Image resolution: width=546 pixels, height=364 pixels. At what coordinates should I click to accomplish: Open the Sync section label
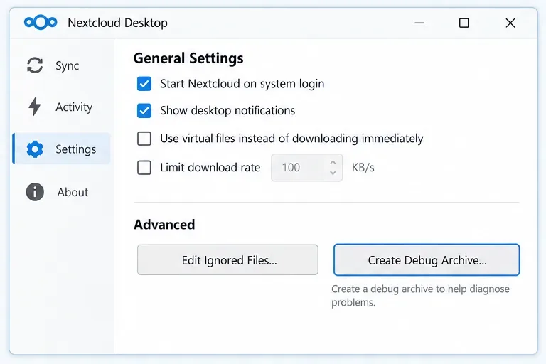[x=68, y=66]
